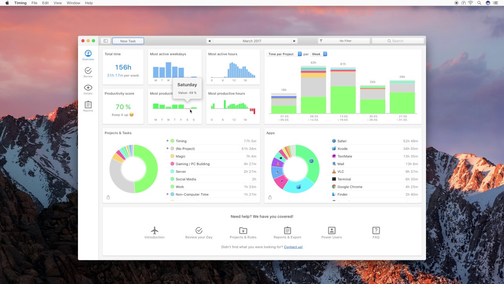Open the No Filter dropdown

pyautogui.click(x=344, y=41)
